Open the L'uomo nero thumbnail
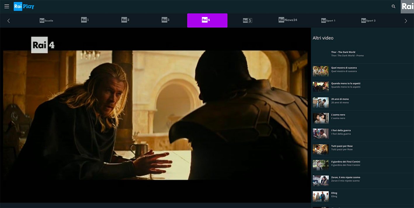The width and height of the screenshot is (414, 208). coord(321,118)
